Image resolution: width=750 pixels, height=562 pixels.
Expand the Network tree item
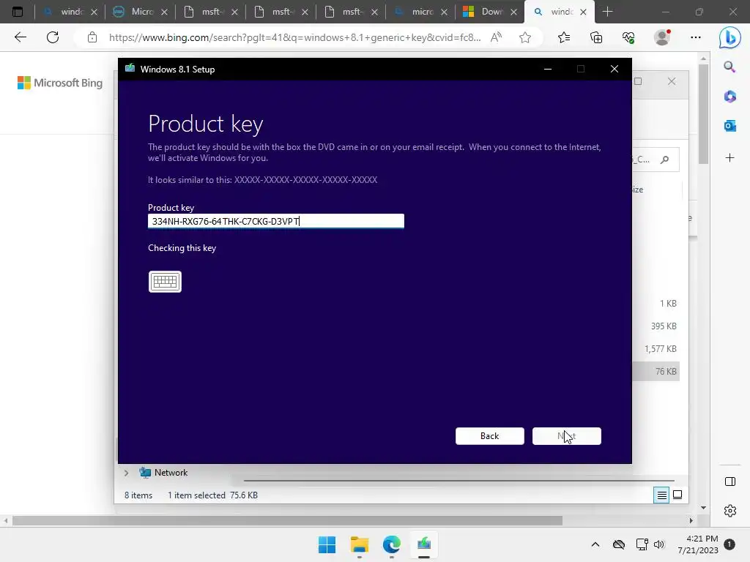coord(126,473)
